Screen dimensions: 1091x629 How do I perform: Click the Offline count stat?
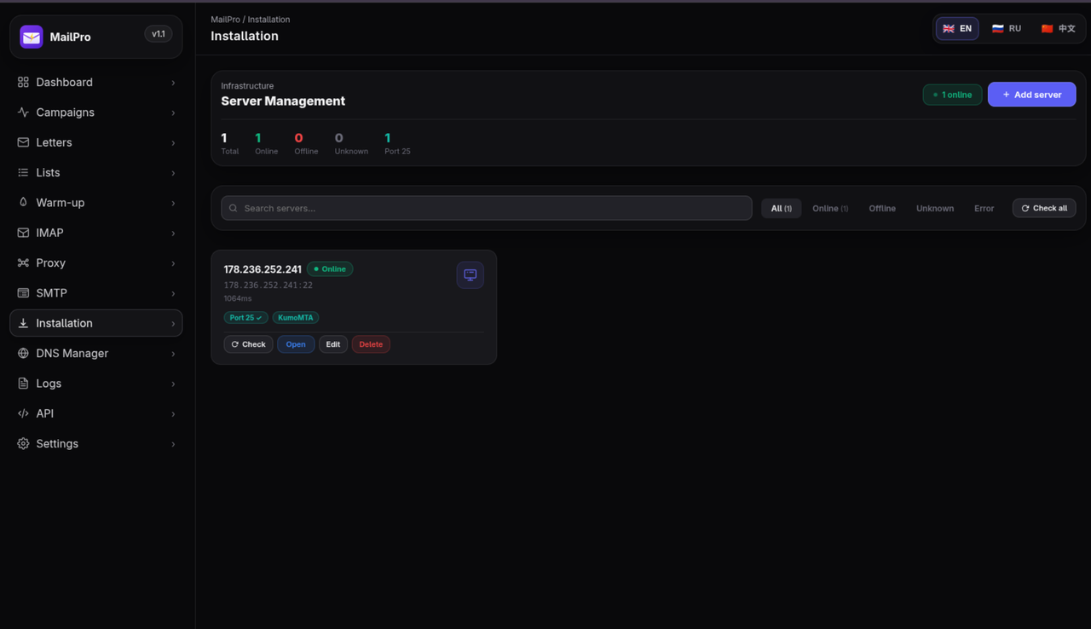point(306,143)
